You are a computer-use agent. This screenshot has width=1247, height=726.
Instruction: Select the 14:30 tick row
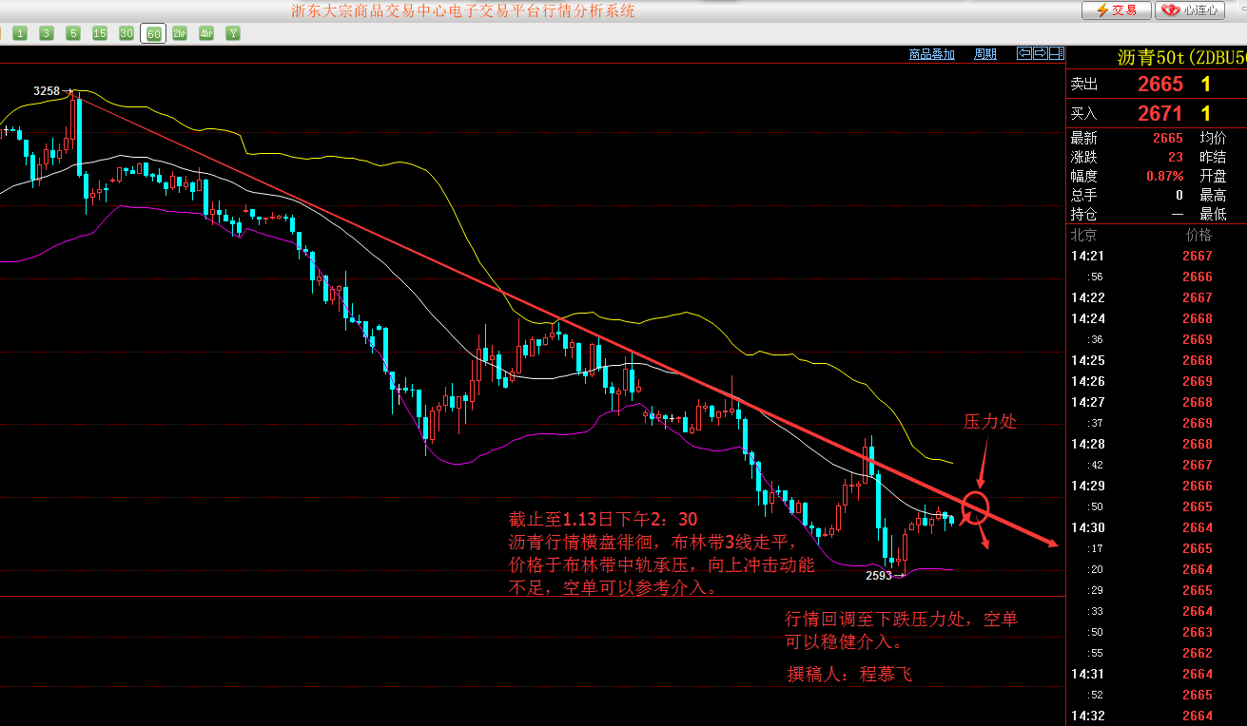1157,527
